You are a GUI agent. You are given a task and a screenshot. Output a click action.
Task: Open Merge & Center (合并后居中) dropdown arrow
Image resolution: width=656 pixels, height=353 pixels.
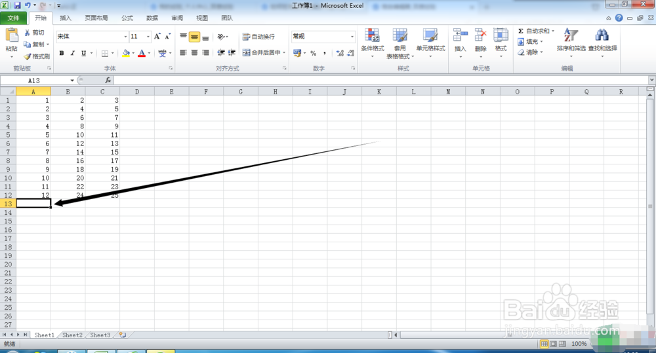click(284, 52)
